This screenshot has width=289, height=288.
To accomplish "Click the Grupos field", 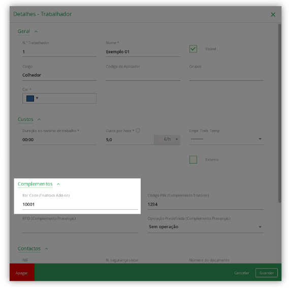I will [227, 76].
